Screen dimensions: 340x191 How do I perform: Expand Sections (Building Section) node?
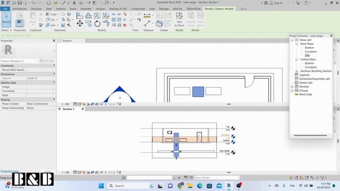(x=296, y=71)
